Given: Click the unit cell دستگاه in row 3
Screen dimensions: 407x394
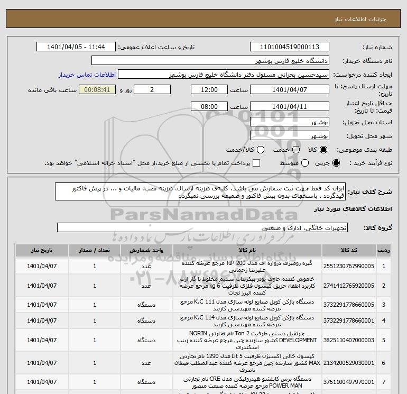Looking at the screenshot, I should [146, 305].
